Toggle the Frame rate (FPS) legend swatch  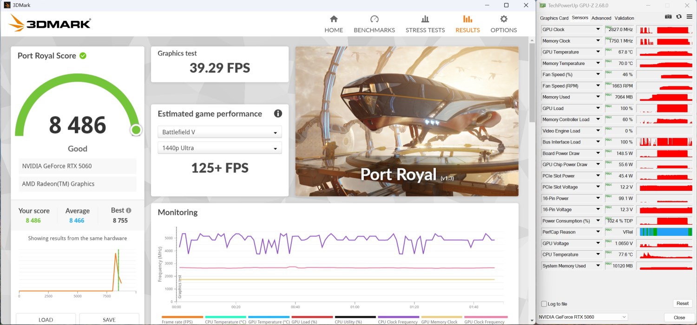pos(183,317)
